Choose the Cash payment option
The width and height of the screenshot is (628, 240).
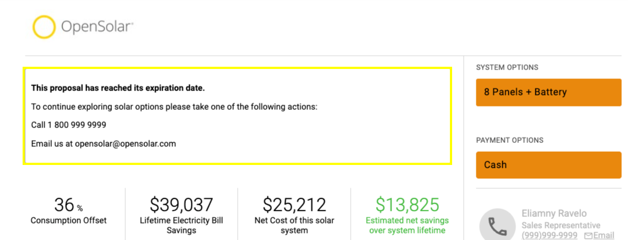548,164
